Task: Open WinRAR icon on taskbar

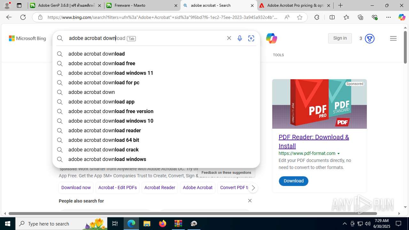Action: 178,224
